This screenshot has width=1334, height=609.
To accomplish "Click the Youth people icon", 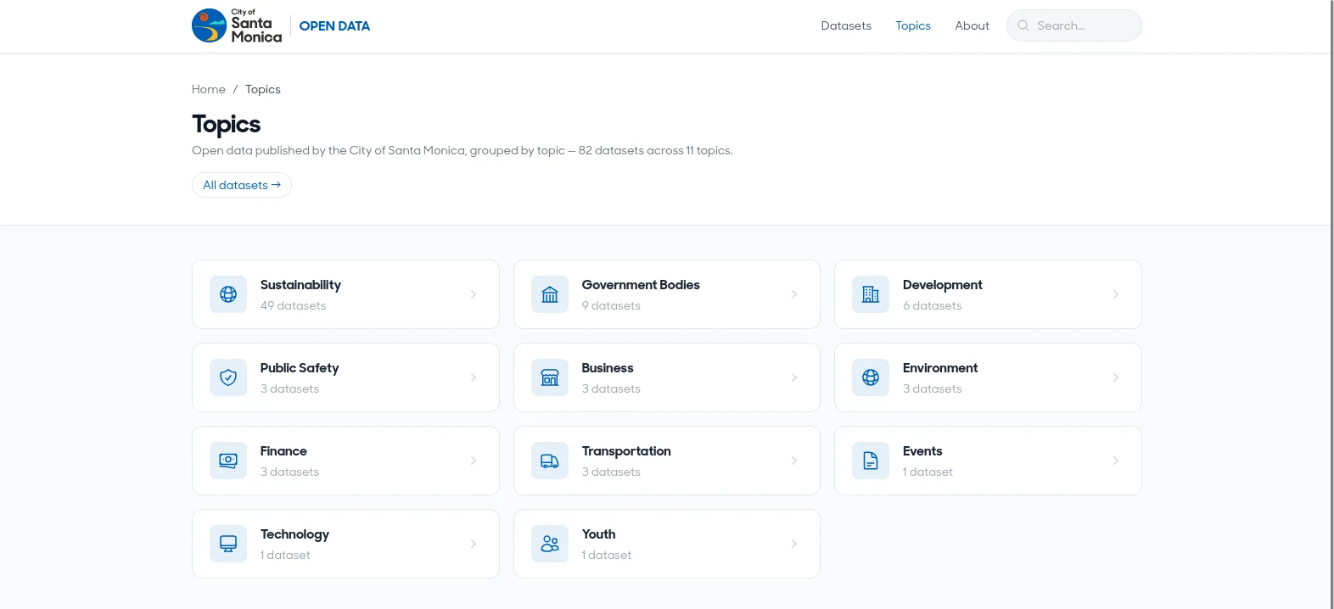I will 550,544.
